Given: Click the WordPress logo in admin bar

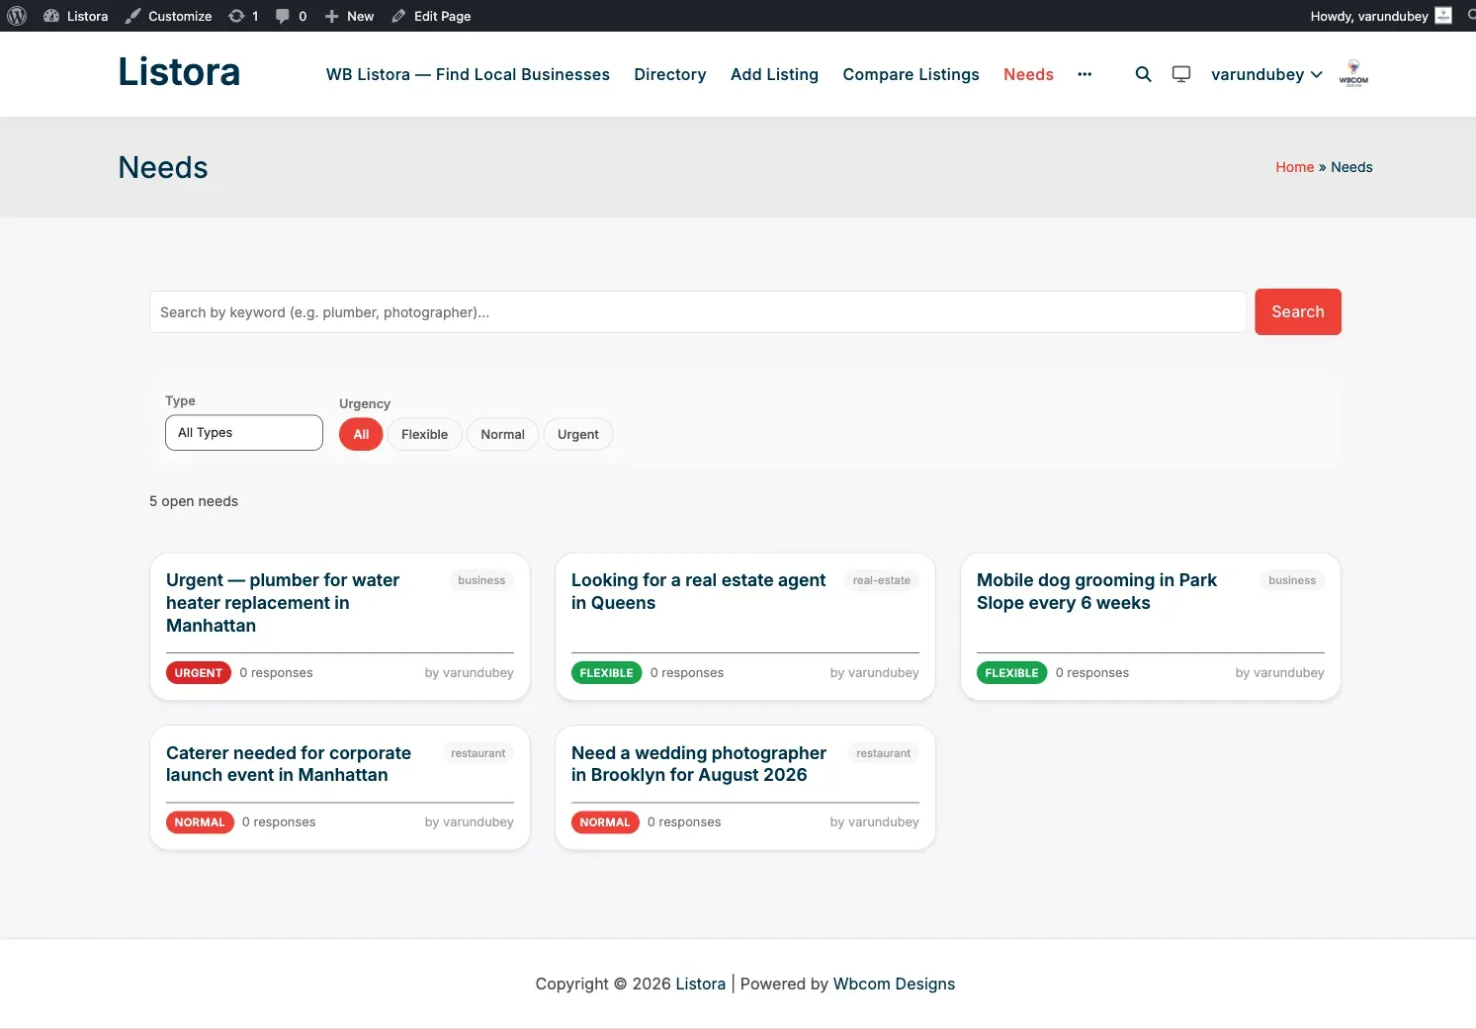Looking at the screenshot, I should (17, 16).
